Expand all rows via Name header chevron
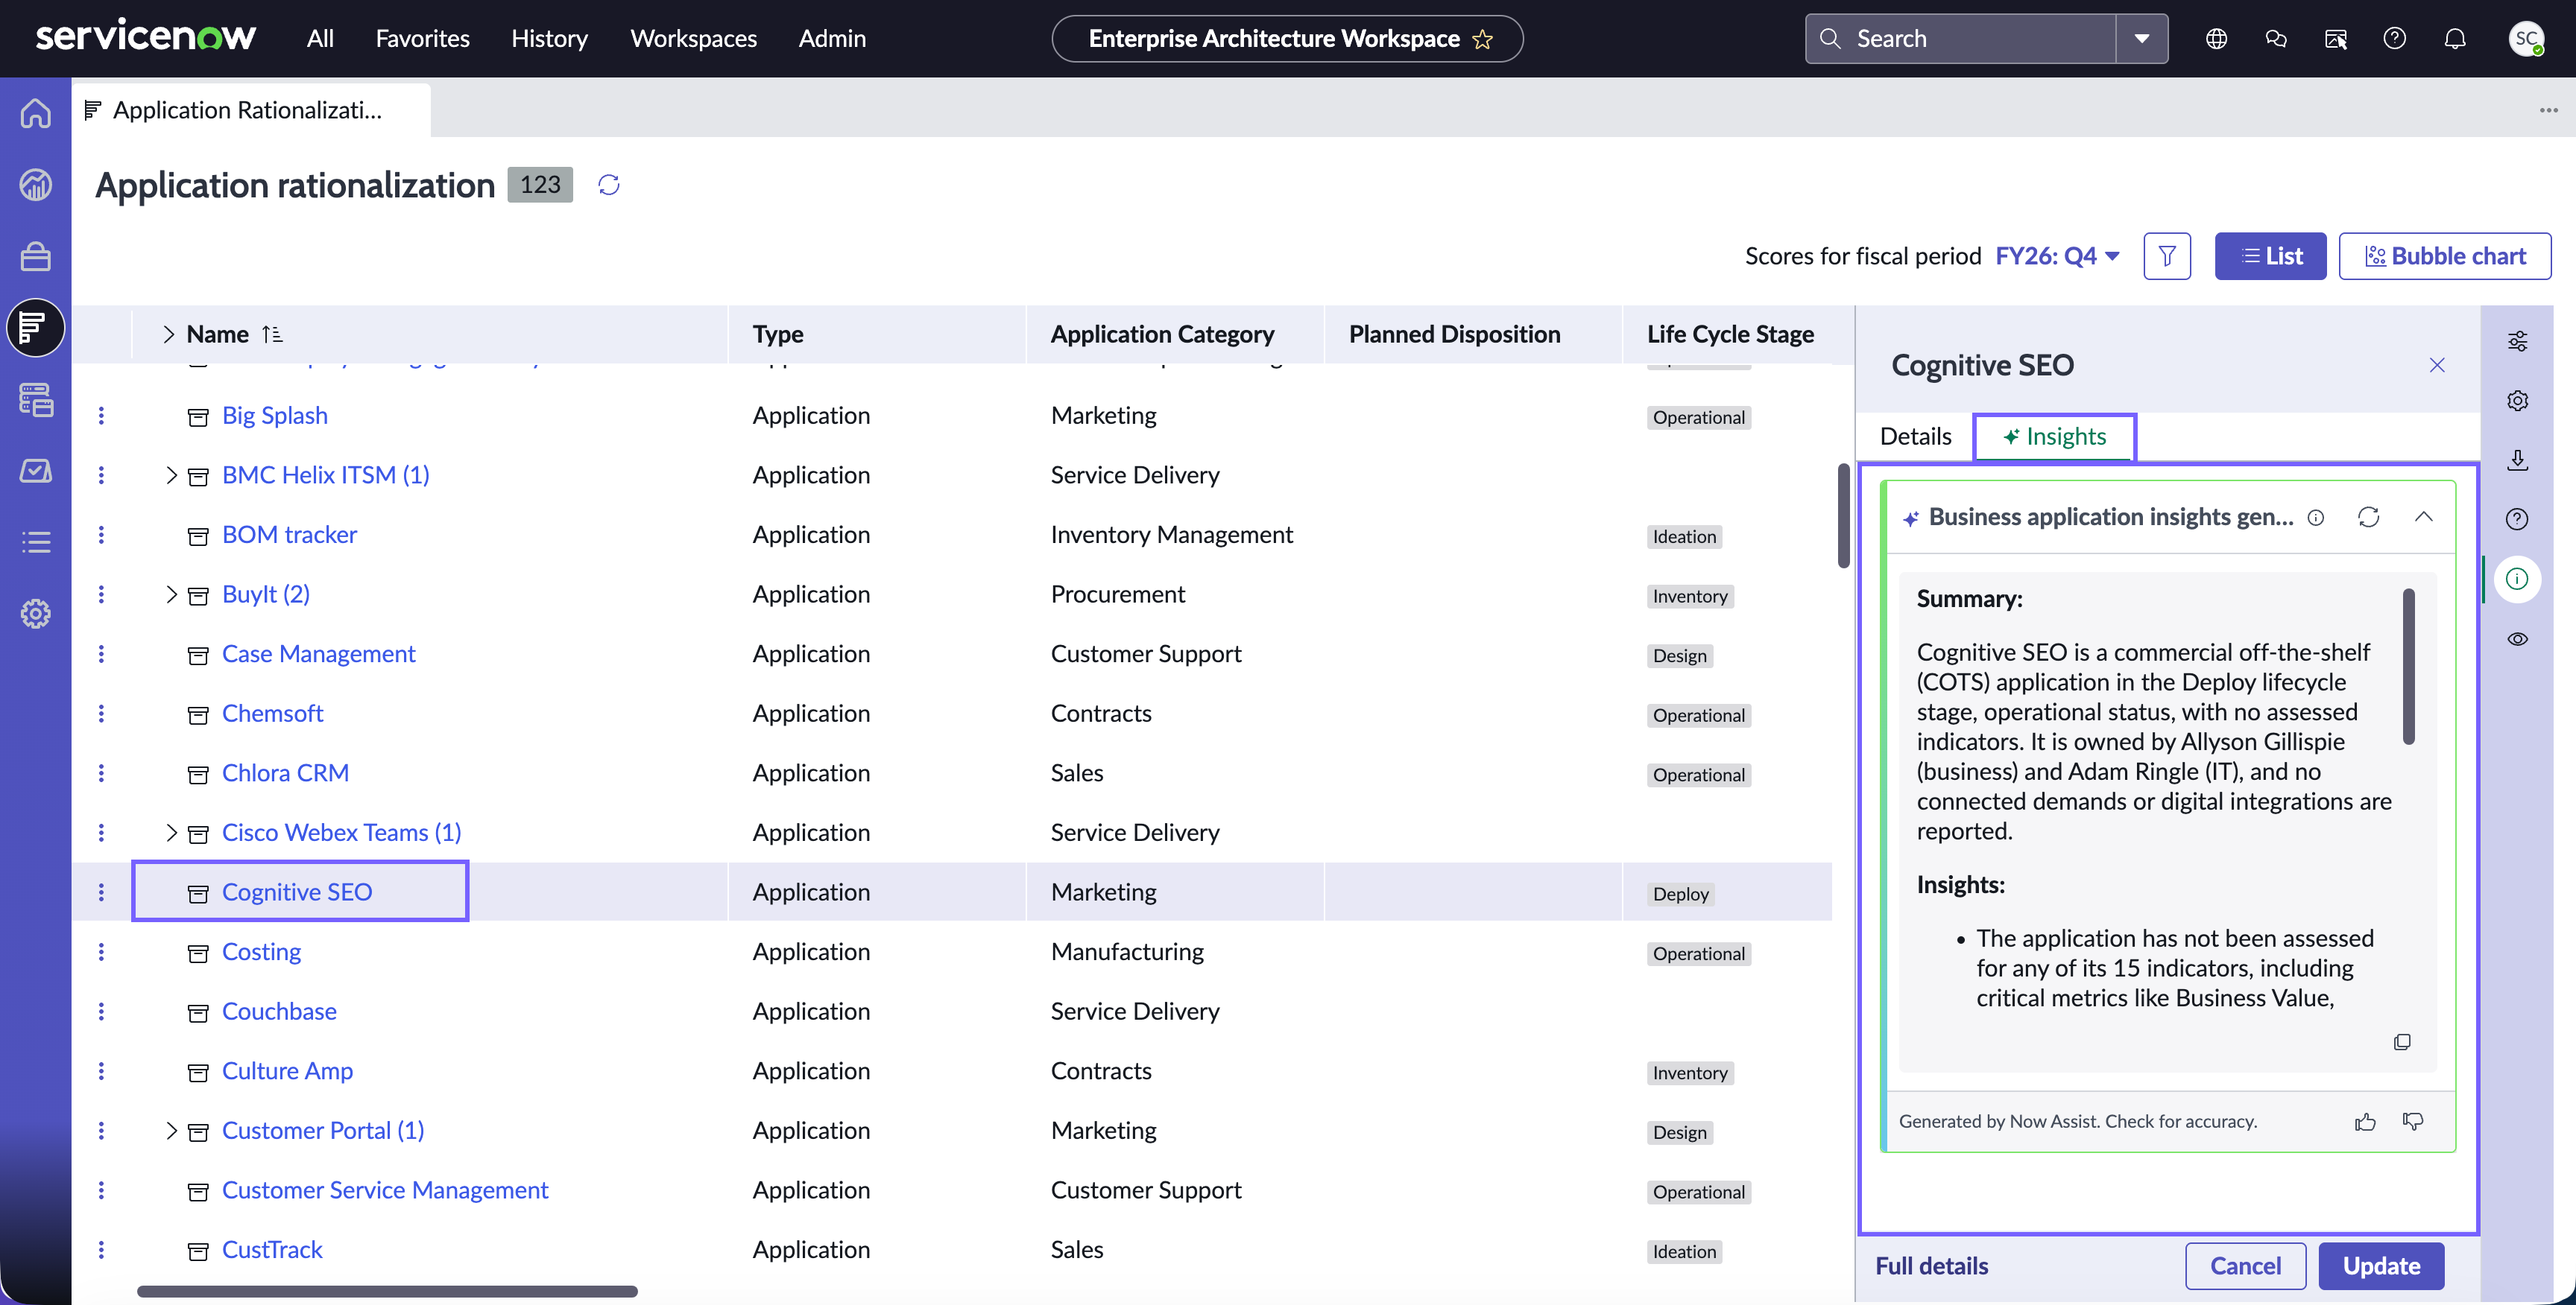This screenshot has width=2576, height=1305. pyautogui.click(x=168, y=334)
